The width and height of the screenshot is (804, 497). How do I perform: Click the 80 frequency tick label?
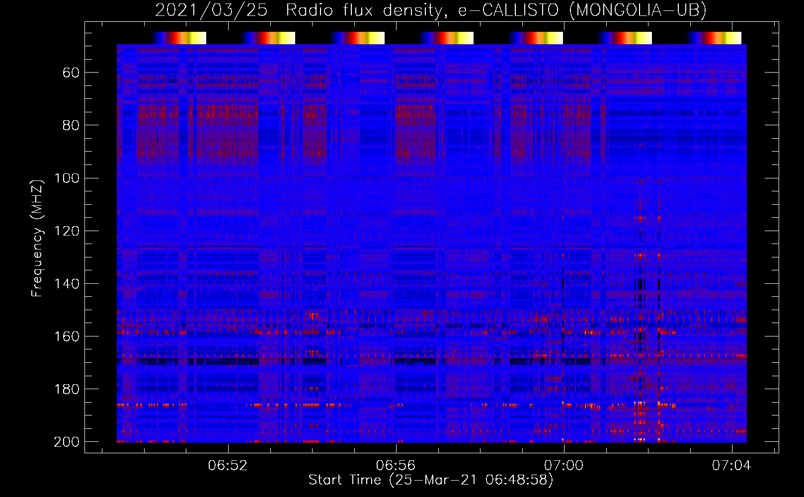coord(71,125)
